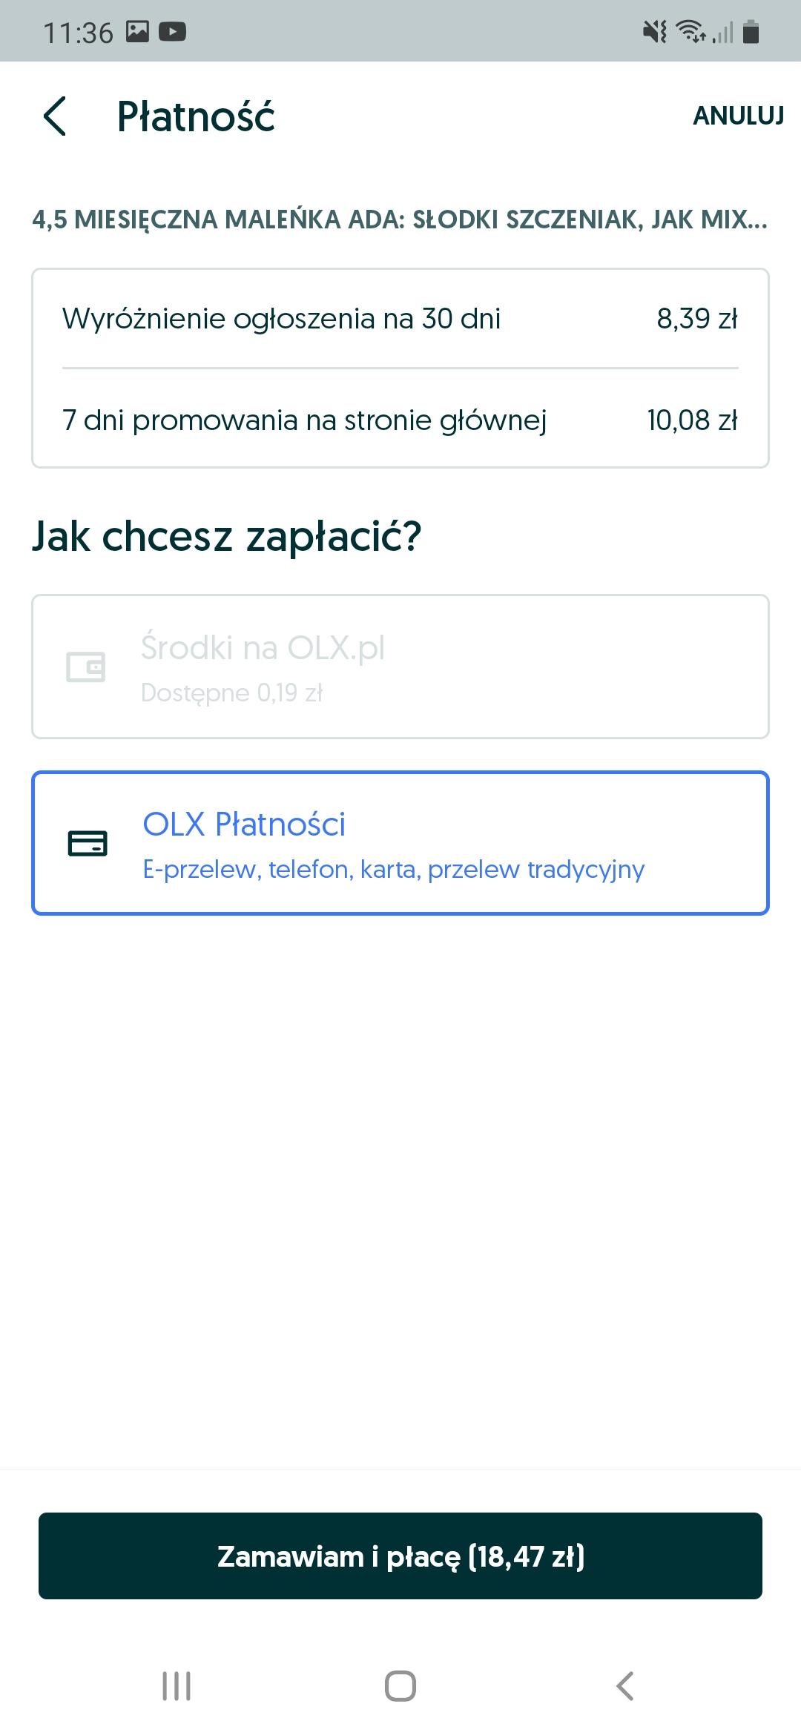Image resolution: width=801 pixels, height=1735 pixels.
Task: Select OLX Płatności payment method
Action: 400,843
